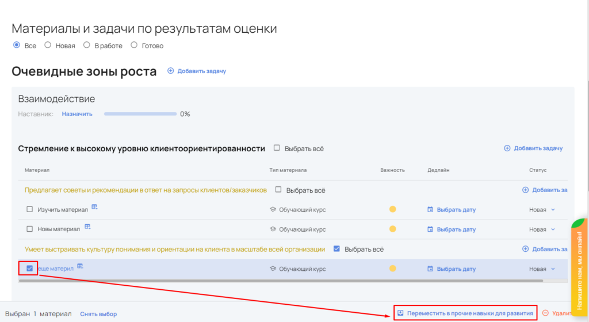The height and width of the screenshot is (322, 589).
Task: Open status dropdown for Новы материал
Action: (553, 229)
